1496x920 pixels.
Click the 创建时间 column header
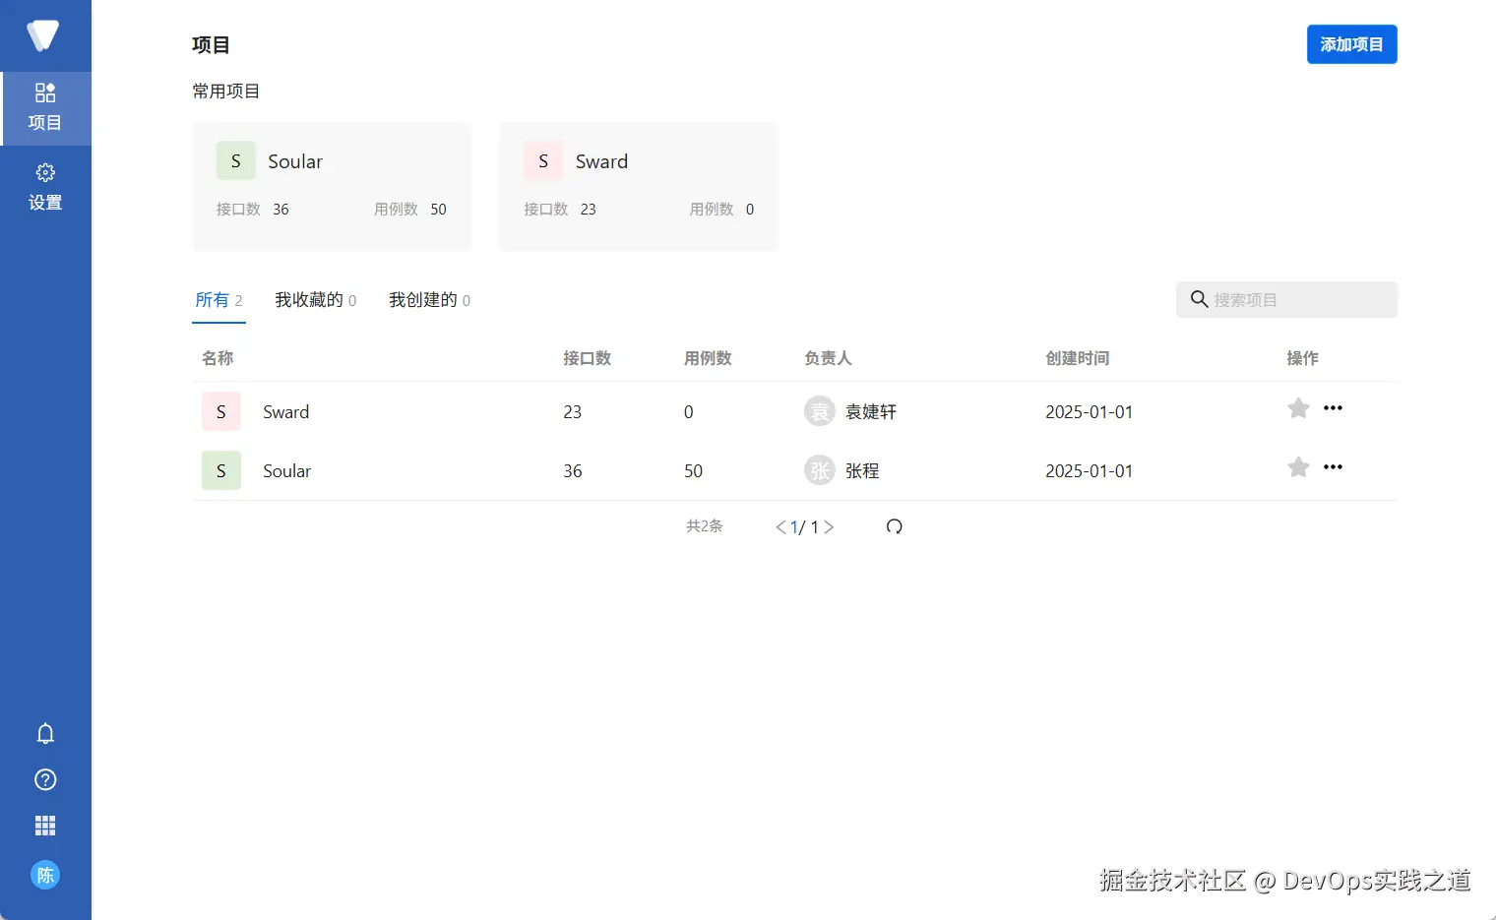[1078, 358]
